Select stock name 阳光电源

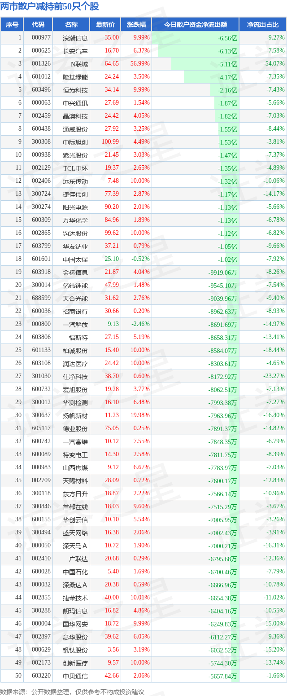75,207
